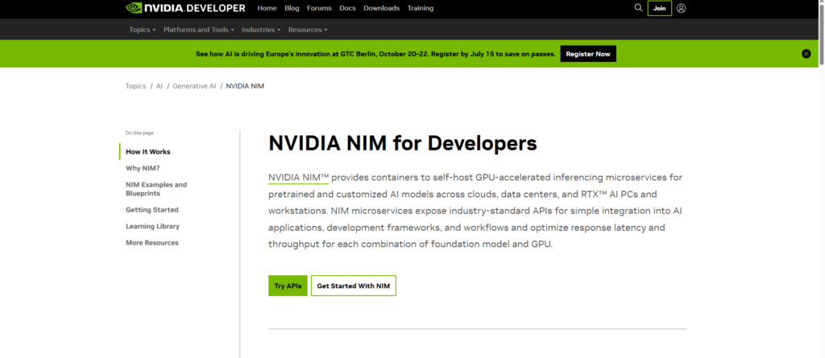
Task: Open the Blog nav link
Action: click(292, 8)
